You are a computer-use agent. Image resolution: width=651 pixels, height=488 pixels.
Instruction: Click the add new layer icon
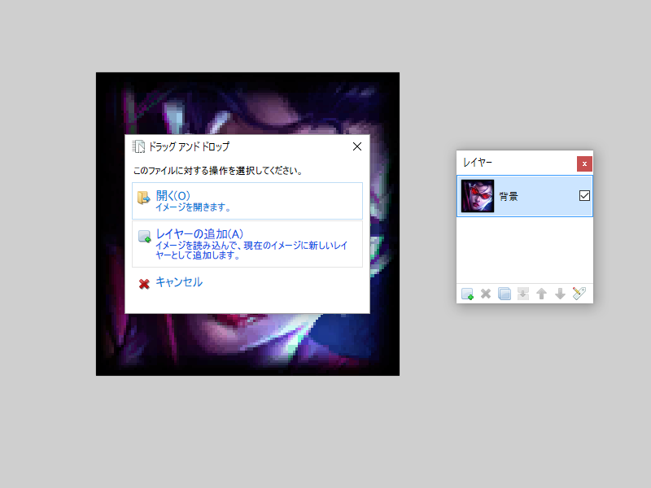tap(467, 294)
